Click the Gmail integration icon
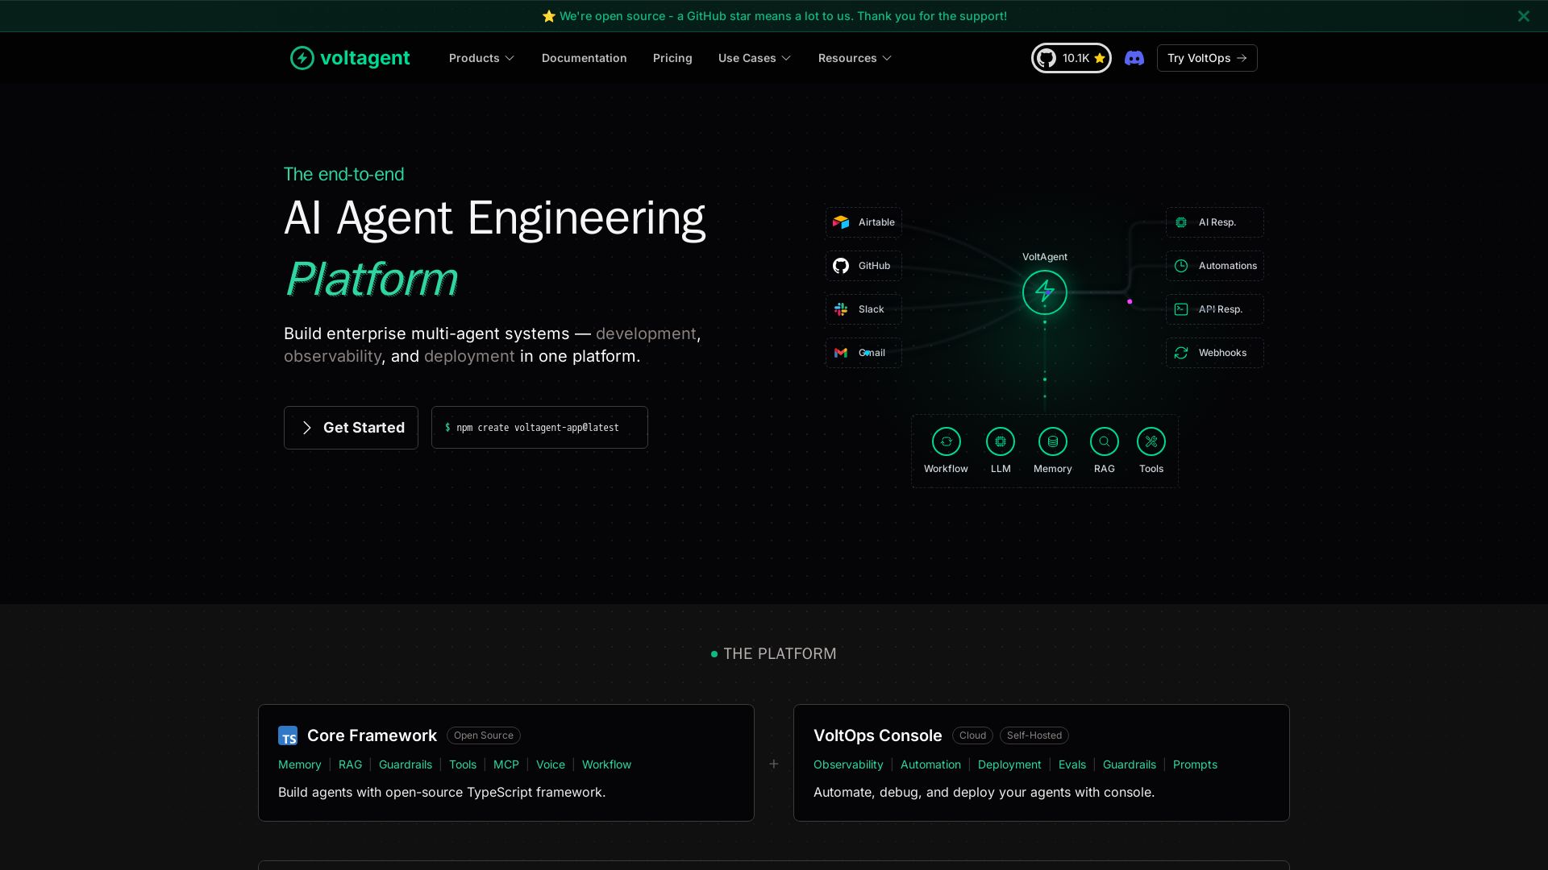Viewport: 1548px width, 870px height. tap(841, 353)
